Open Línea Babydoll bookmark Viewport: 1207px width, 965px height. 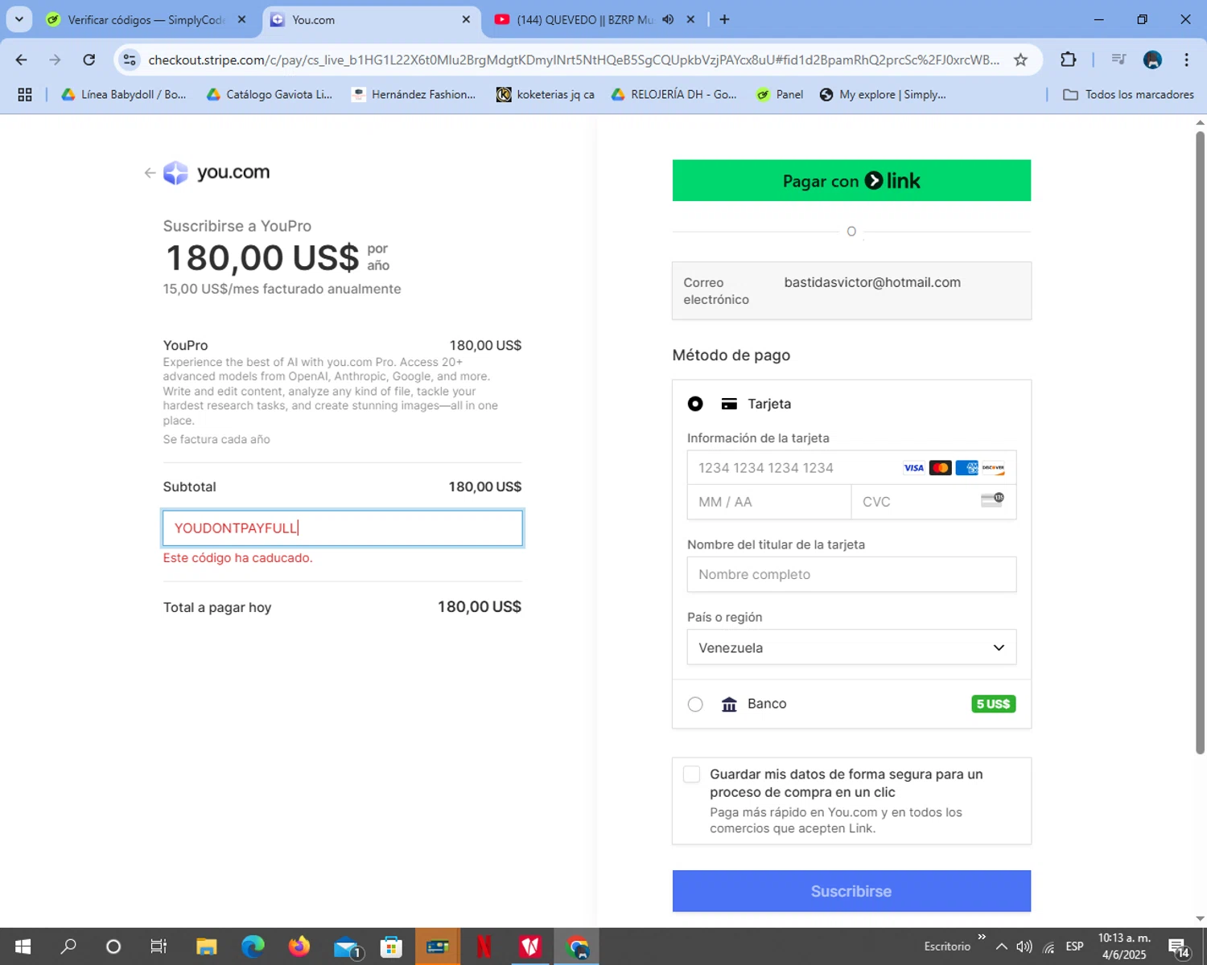tap(124, 95)
